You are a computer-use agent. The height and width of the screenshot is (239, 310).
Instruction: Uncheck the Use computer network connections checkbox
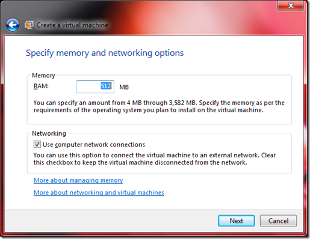37,144
